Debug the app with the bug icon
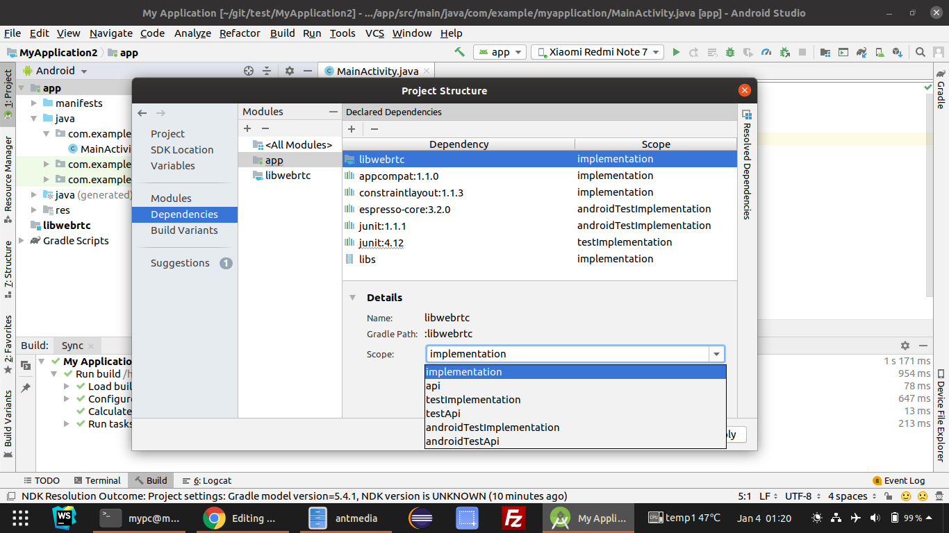The height and width of the screenshot is (533, 949). coord(730,52)
